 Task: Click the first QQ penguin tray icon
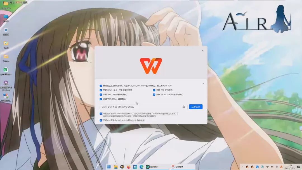[x=247, y=167]
